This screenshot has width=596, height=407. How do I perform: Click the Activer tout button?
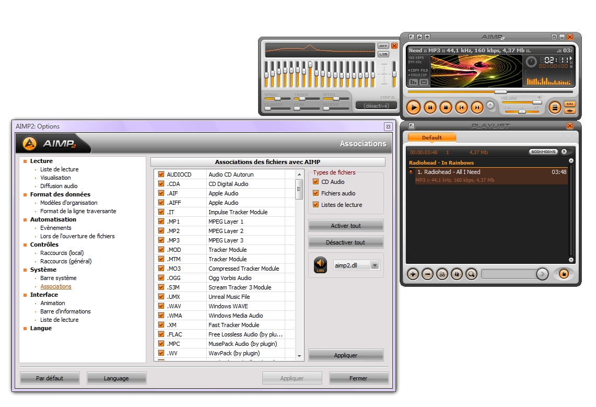click(x=346, y=226)
